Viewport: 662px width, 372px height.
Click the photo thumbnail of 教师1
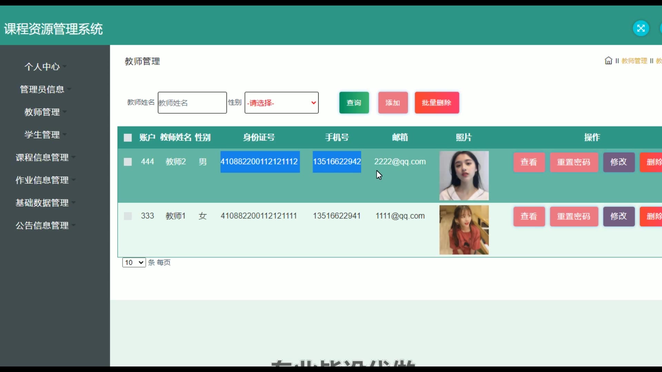tap(464, 230)
